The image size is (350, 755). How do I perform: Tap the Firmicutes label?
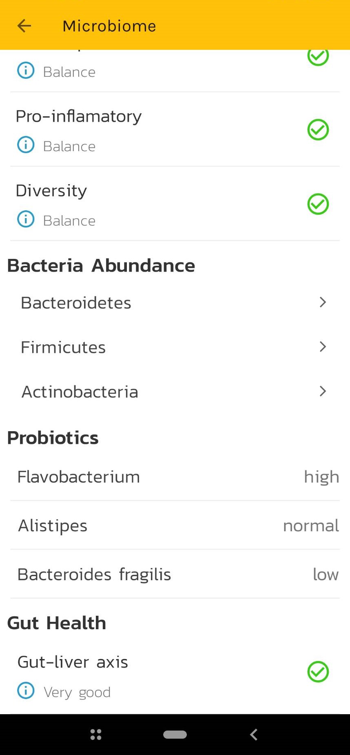point(63,347)
